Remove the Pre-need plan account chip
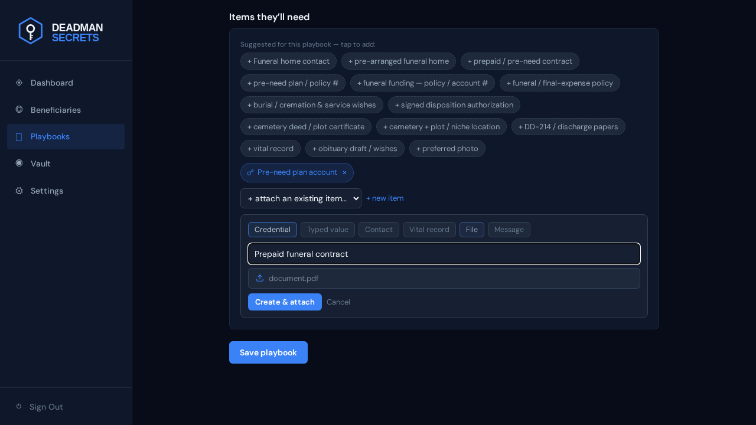 (344, 172)
